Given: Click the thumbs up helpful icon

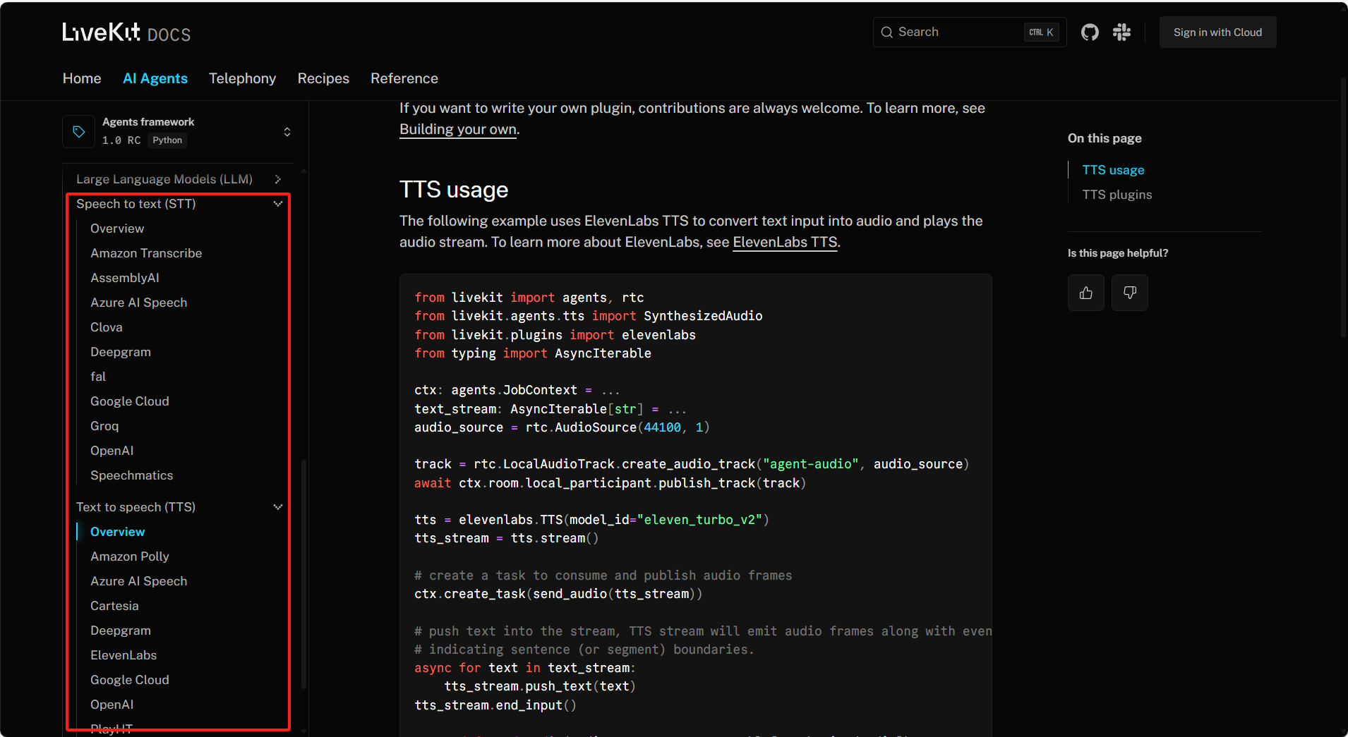Looking at the screenshot, I should point(1086,293).
